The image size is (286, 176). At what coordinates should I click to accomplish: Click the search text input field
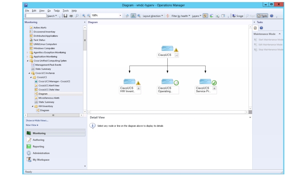pos(36,16)
